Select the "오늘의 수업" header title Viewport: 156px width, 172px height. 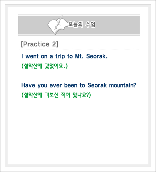click(82, 25)
